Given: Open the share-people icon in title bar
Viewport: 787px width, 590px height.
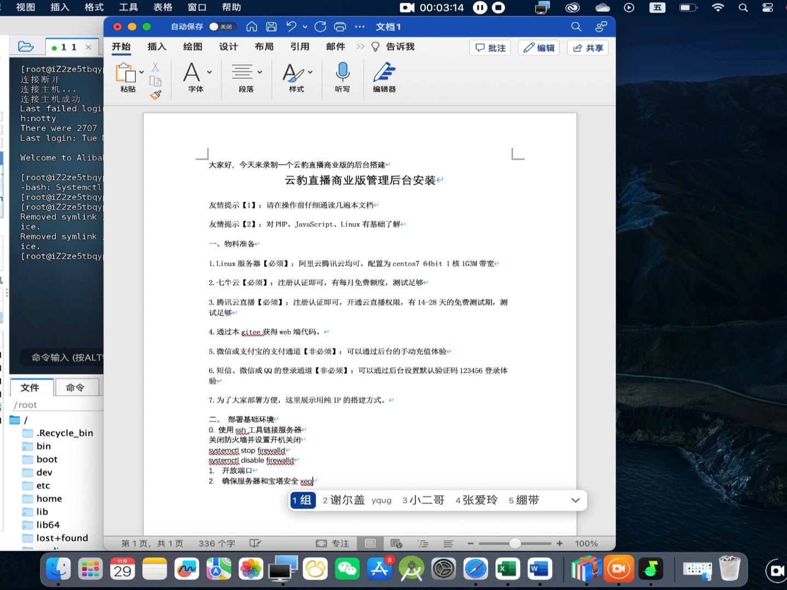Looking at the screenshot, I should click(x=601, y=26).
